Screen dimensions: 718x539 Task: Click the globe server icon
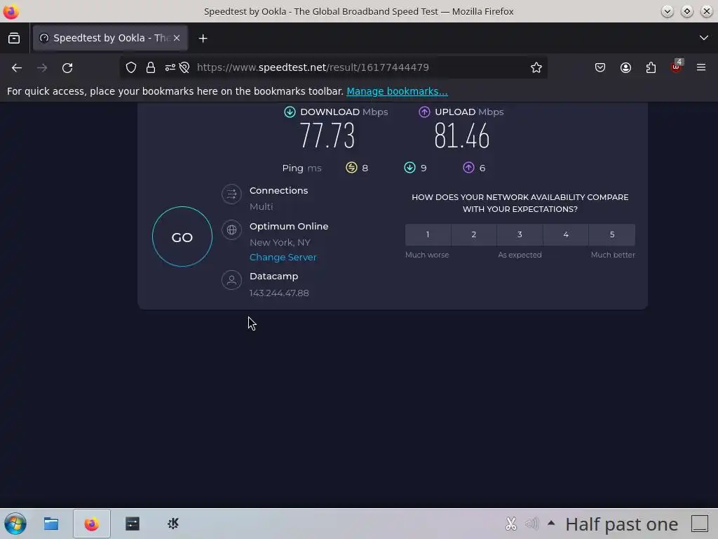(231, 229)
